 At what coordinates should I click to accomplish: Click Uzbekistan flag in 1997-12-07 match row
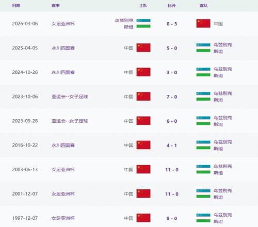(x=203, y=218)
